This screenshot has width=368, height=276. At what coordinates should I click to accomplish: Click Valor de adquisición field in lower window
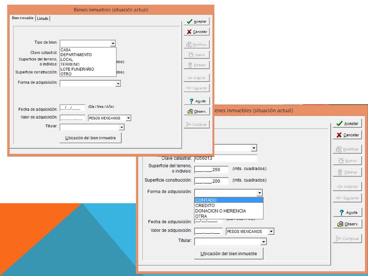tap(208, 232)
